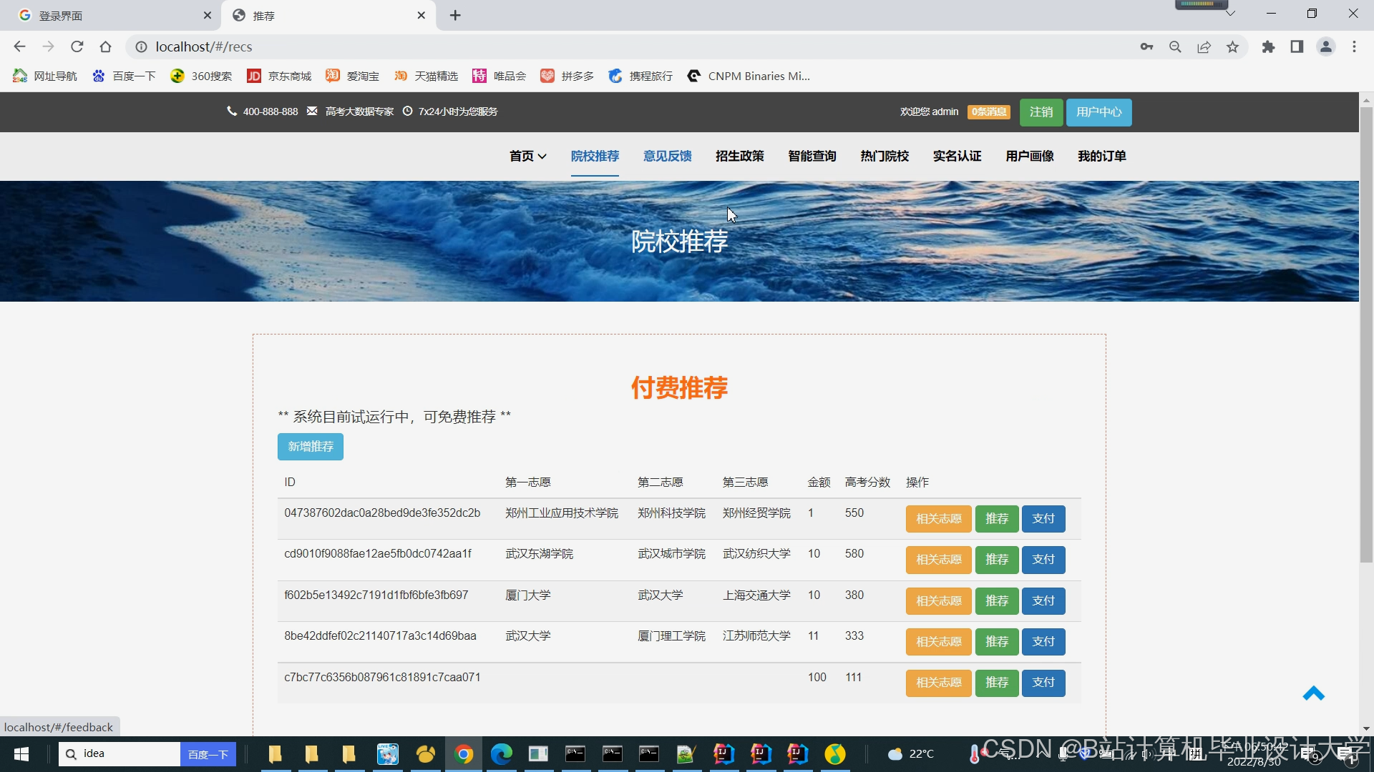This screenshot has width=1374, height=772.
Task: Click the browser home icon
Action: tap(105, 47)
